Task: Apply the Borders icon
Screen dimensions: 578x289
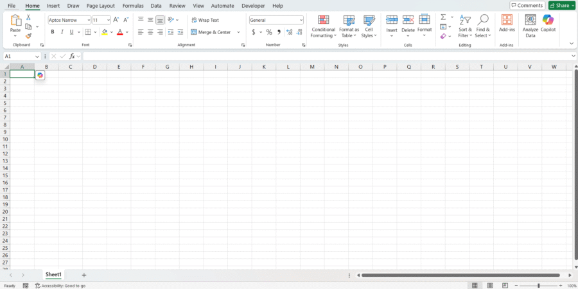Action: coord(88,32)
